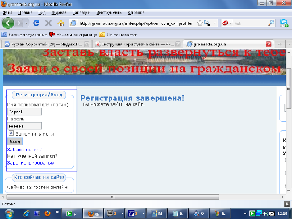Image resolution: width=292 pixels, height=219 pixels.
Task: Go to home page via house icon
Action: 61,23
